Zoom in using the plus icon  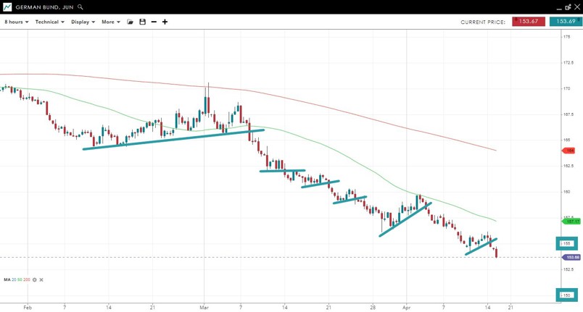coord(165,22)
